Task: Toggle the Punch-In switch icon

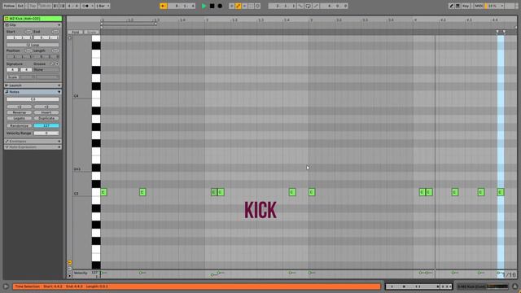Action: 300,6
